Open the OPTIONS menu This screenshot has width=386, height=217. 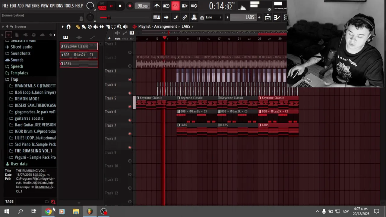pyautogui.click(x=56, y=6)
